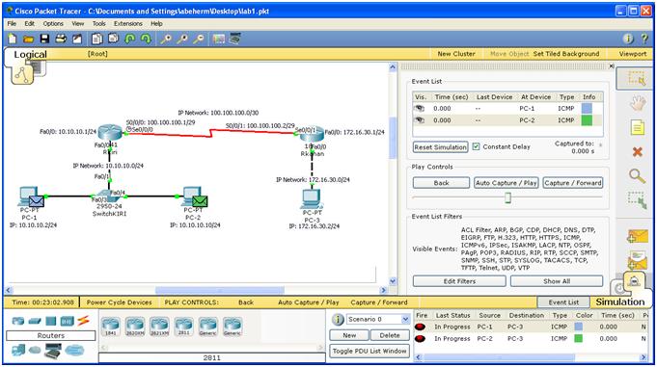
Task: Toggle the Constant Delay checkbox
Action: click(476, 146)
